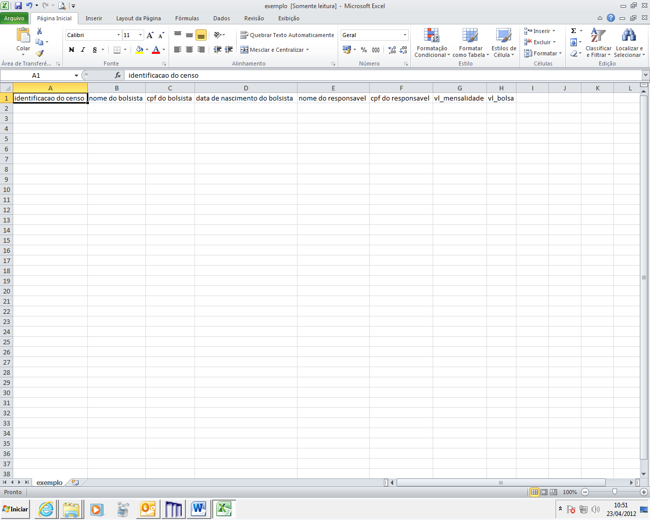Click the insert new worksheet icon
650x520 pixels.
tap(76, 482)
